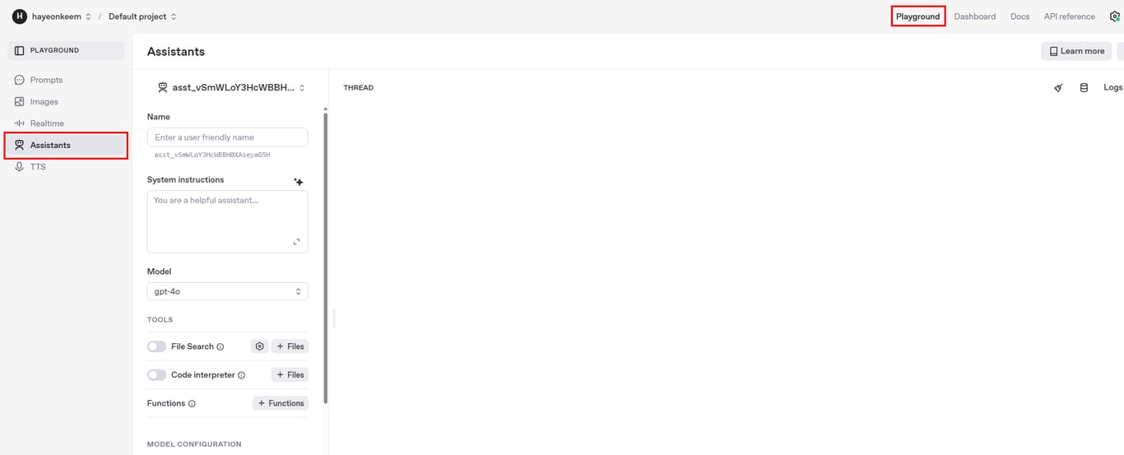Screen dimensions: 1124x455
Task: Click the Assistants robot icon in sidebar
Action: 20,145
